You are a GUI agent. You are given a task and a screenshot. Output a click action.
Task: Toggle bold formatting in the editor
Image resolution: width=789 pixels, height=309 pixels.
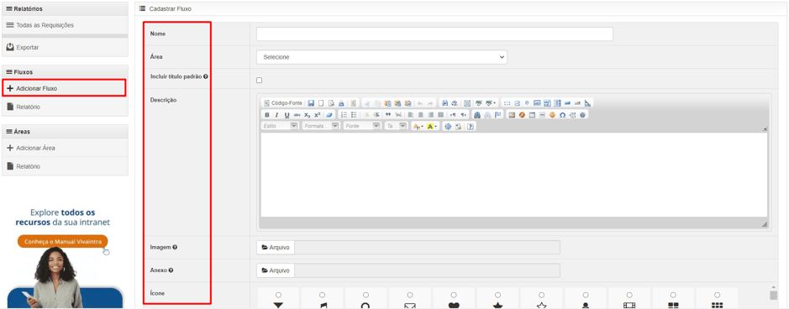point(266,115)
